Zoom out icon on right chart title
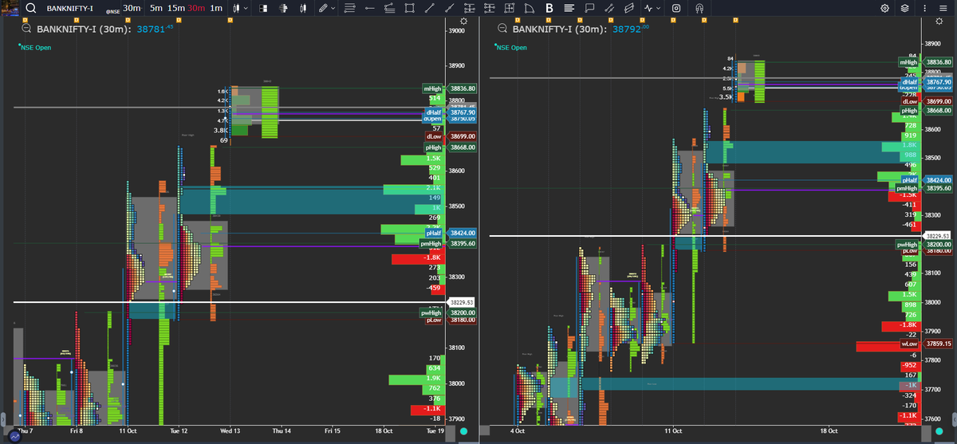 502,29
